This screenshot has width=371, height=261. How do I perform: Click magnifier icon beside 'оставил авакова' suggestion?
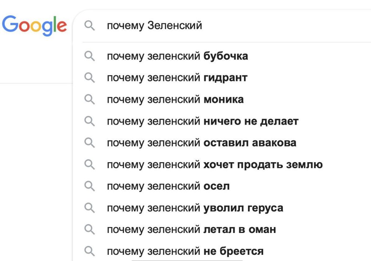tap(90, 143)
